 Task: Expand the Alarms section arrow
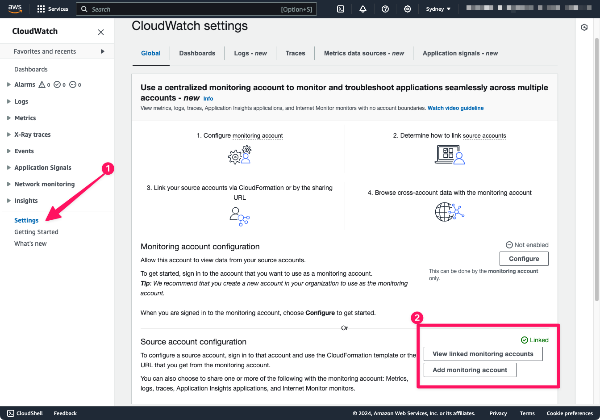click(8, 84)
